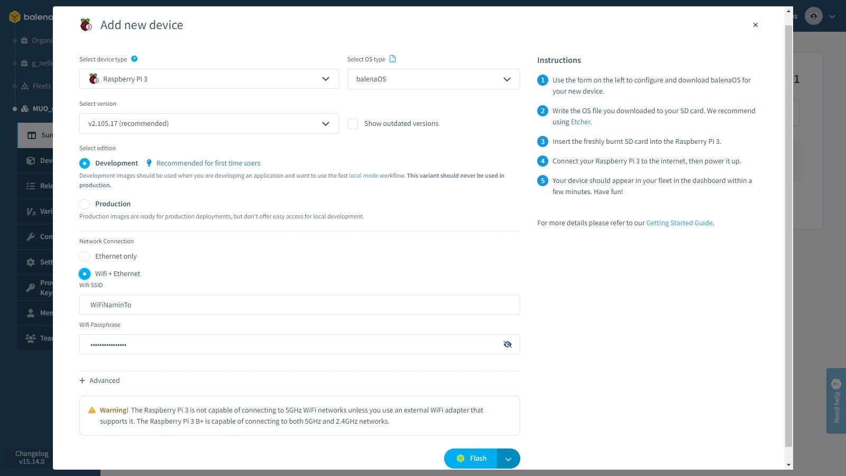Click instruction step 1 text

651,86
